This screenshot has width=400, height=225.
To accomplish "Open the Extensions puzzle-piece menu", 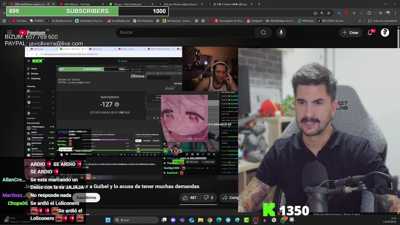I will point(369,13).
